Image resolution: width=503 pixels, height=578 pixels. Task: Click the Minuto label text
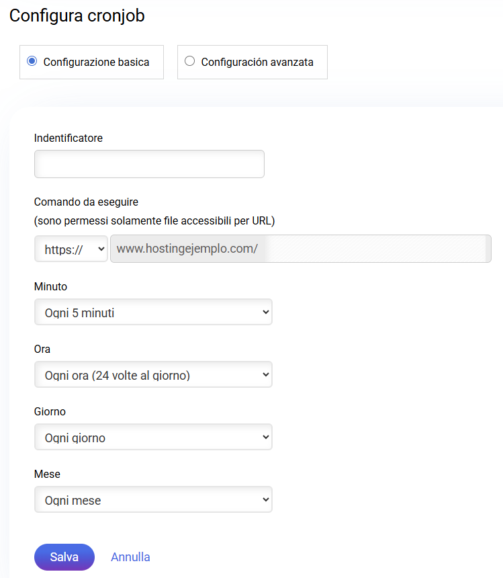pos(50,286)
